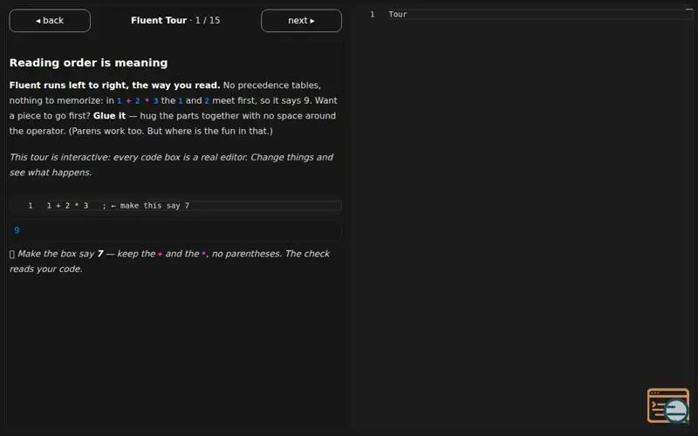Open the console icon in bottom-right corner

pos(668,405)
